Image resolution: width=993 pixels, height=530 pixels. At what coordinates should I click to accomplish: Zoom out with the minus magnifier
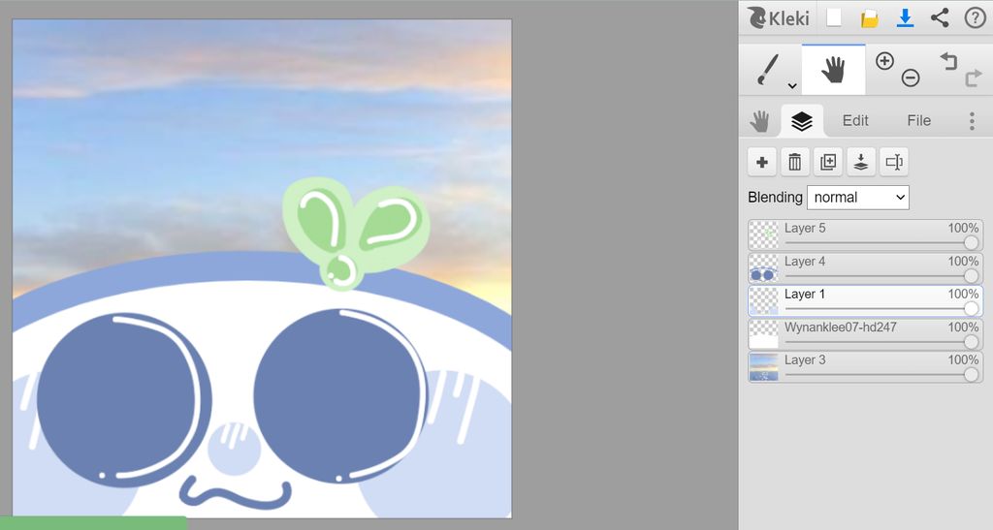click(910, 78)
